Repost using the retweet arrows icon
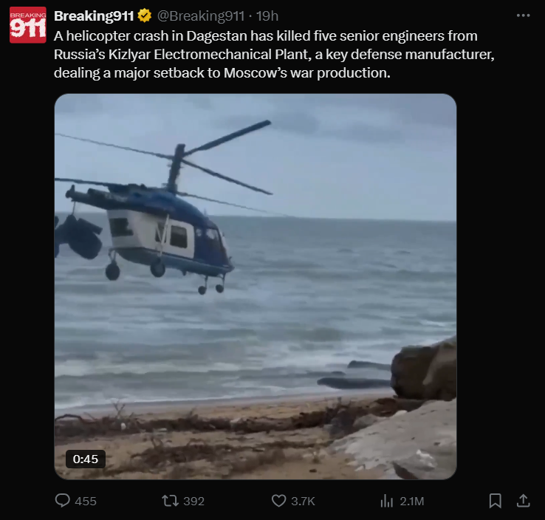This screenshot has height=520, width=545. pos(171,501)
